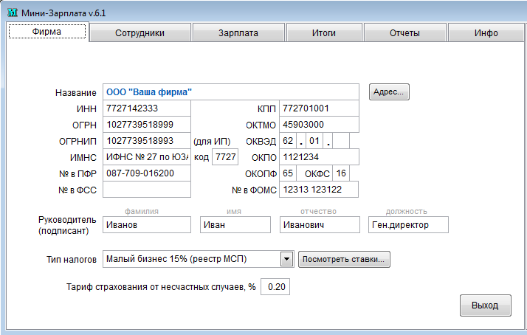Focus the ИНН input field

[146, 108]
